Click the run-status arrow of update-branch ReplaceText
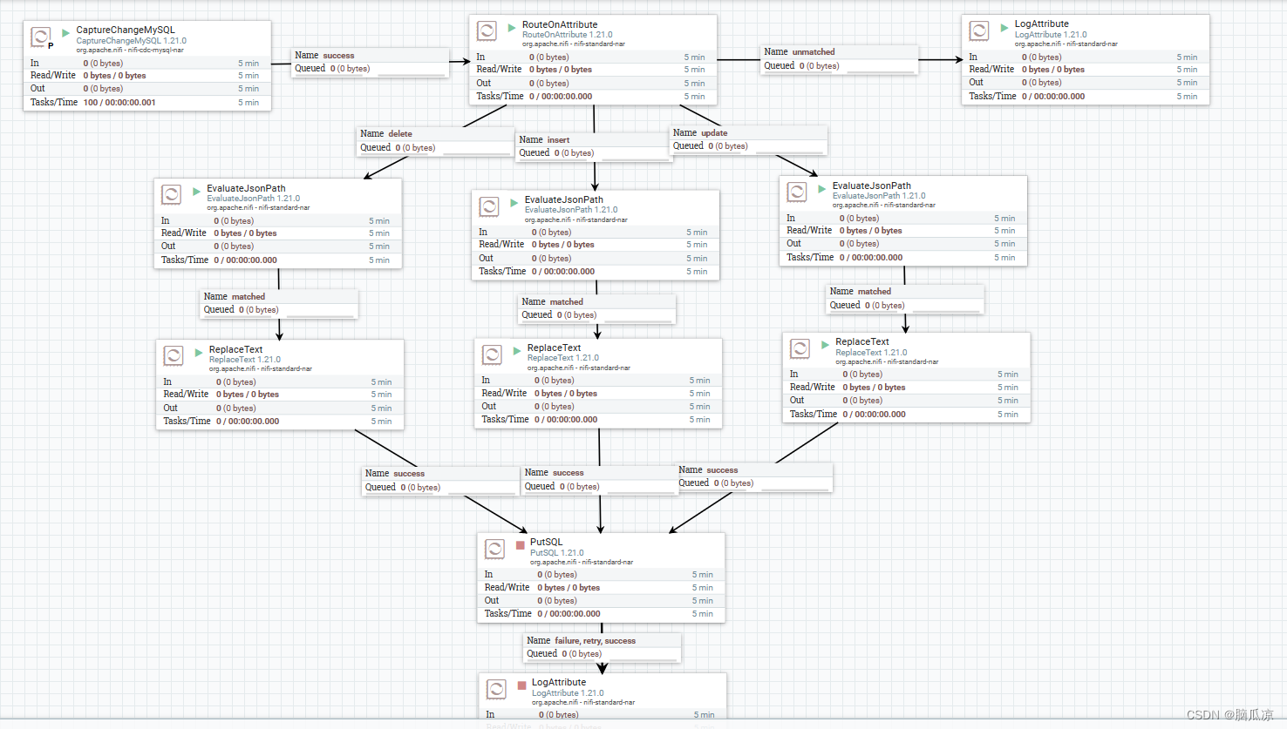Viewport: 1287px width, 729px height. pos(825,345)
